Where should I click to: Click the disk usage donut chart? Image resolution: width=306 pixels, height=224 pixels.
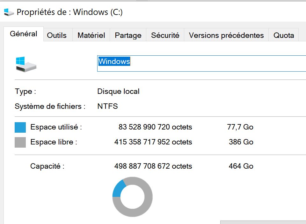coord(133,197)
